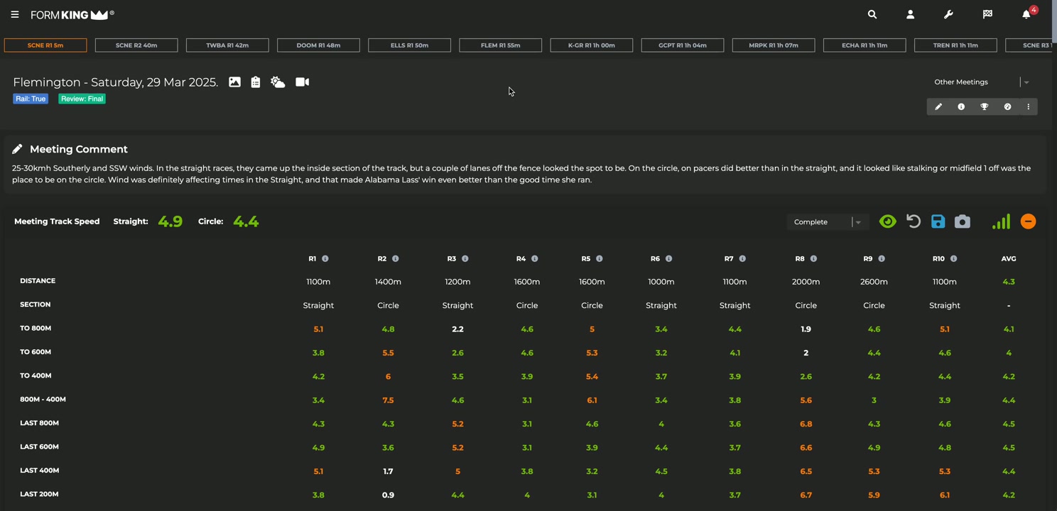Select the pencil edit icon in meeting toolbar
1057x511 pixels.
pyautogui.click(x=938, y=106)
